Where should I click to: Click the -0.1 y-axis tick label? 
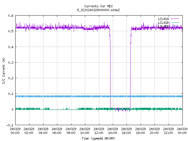click(10, 125)
